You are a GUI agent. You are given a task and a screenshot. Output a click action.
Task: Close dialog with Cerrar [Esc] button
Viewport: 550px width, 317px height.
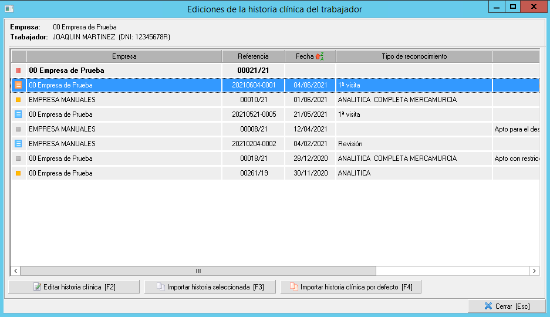(506, 306)
